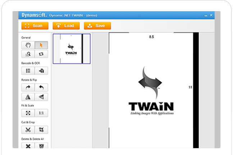Delete the current image
This screenshot has height=155, width=233.
(28, 146)
